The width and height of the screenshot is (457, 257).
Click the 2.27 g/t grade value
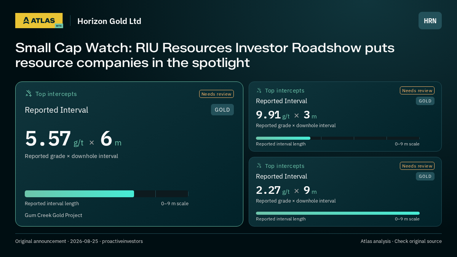coord(273,190)
